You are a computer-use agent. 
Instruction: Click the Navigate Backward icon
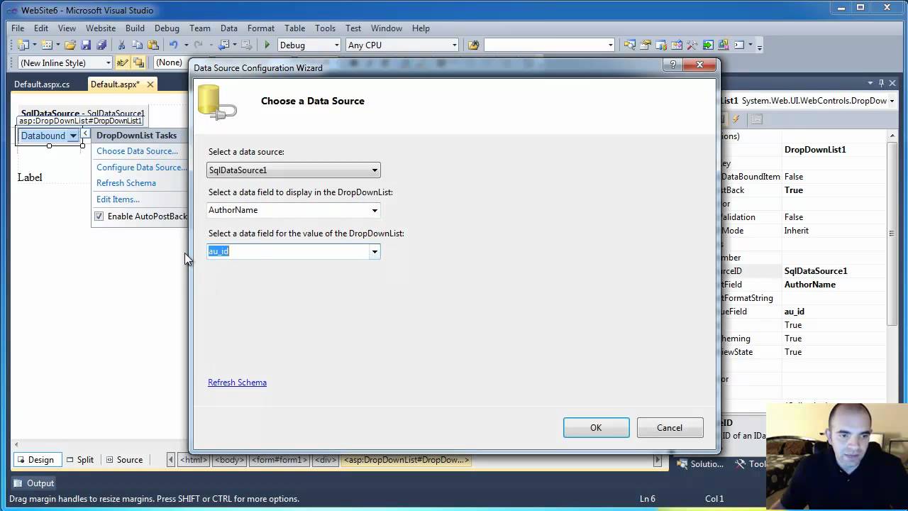click(224, 45)
